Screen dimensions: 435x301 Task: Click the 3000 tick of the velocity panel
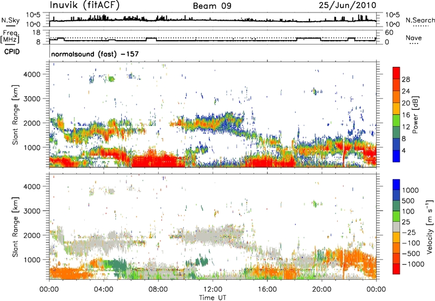[32, 211]
